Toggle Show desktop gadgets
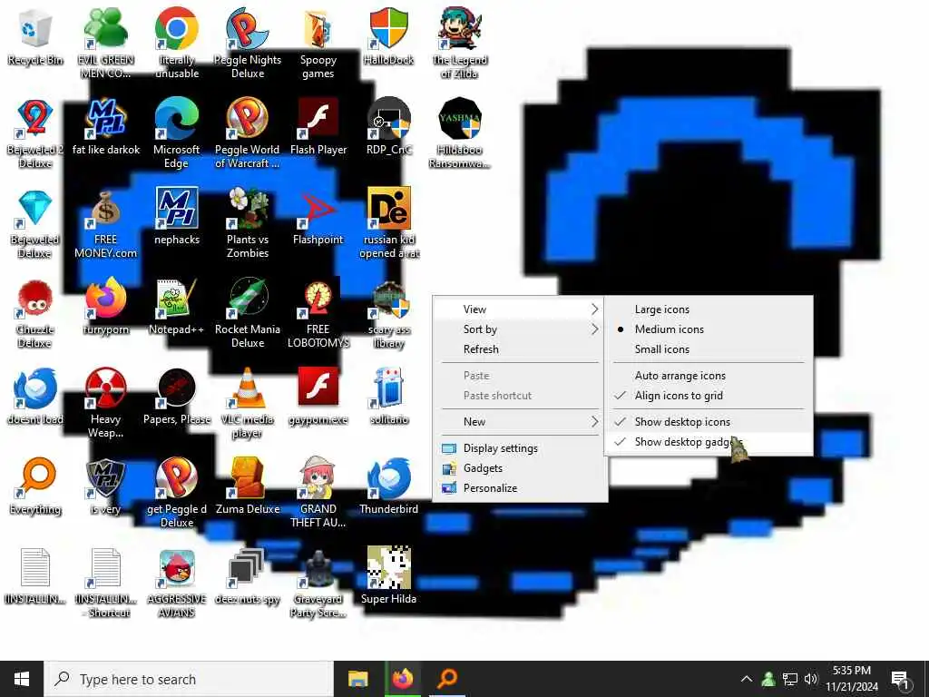Image resolution: width=929 pixels, height=697 pixels. coord(709,442)
